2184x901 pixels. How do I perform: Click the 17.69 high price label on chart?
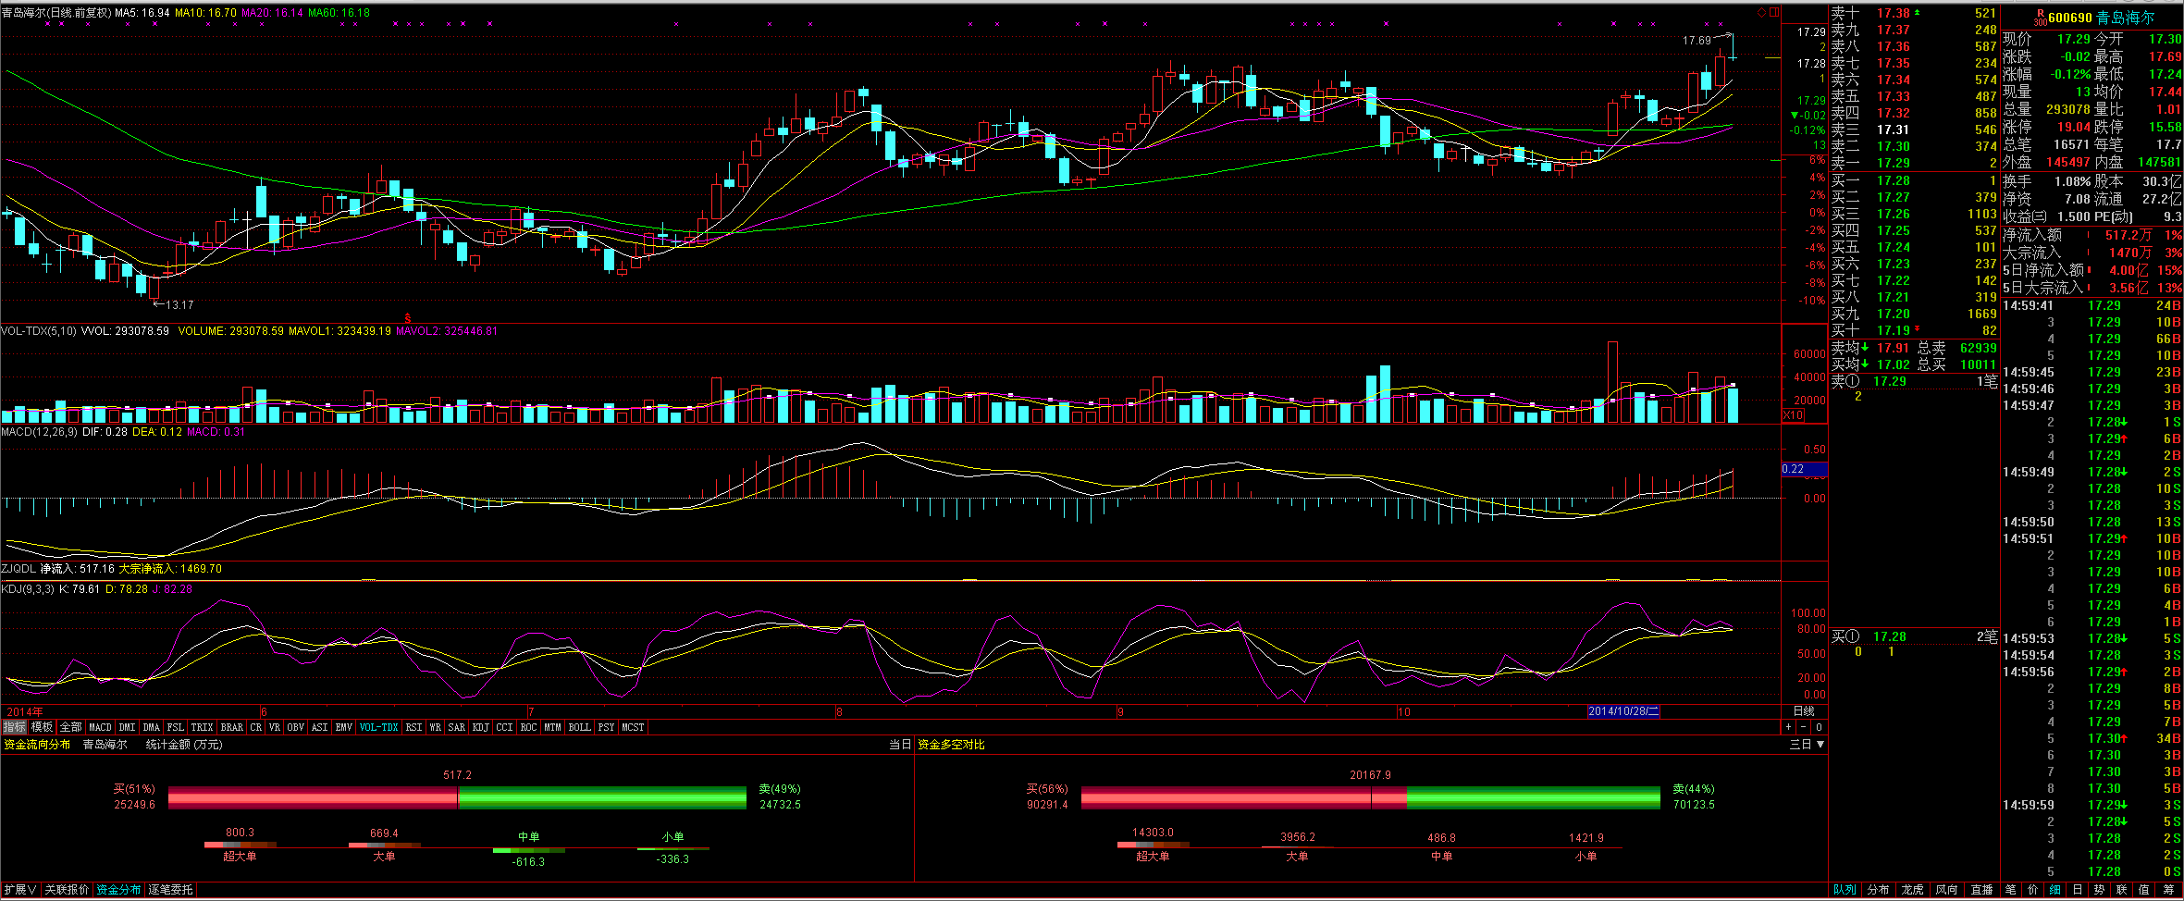(1697, 41)
